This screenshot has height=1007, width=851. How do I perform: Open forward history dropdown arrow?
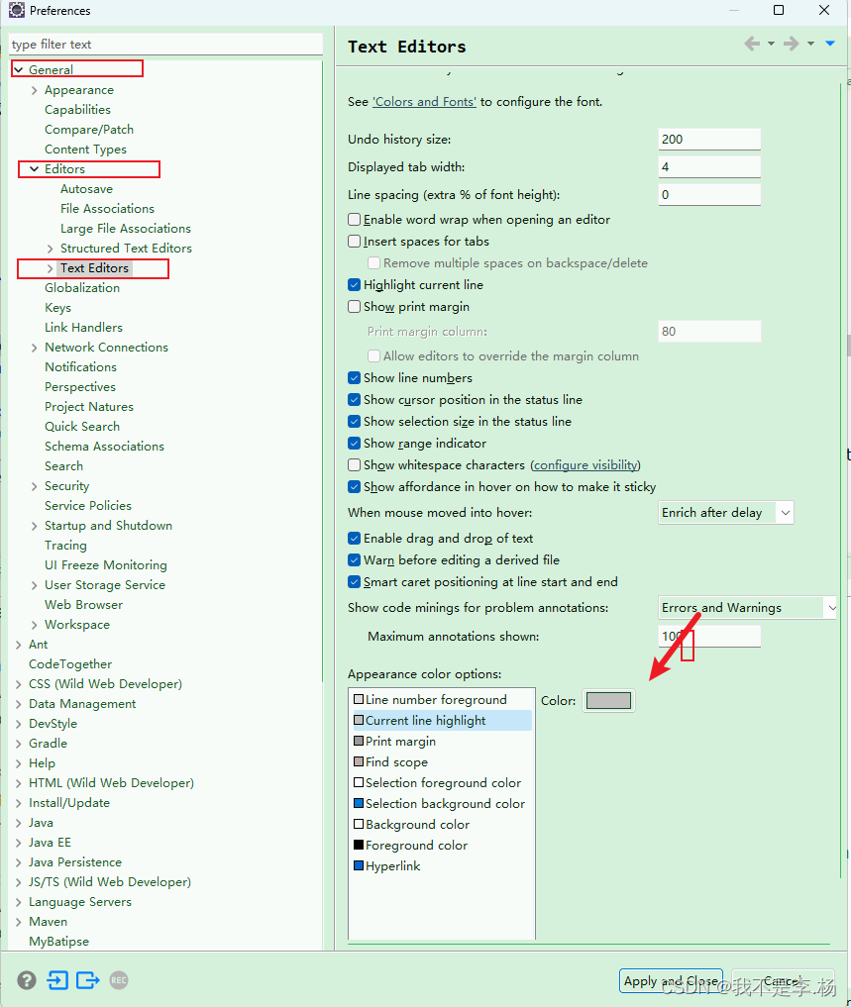[x=810, y=44]
